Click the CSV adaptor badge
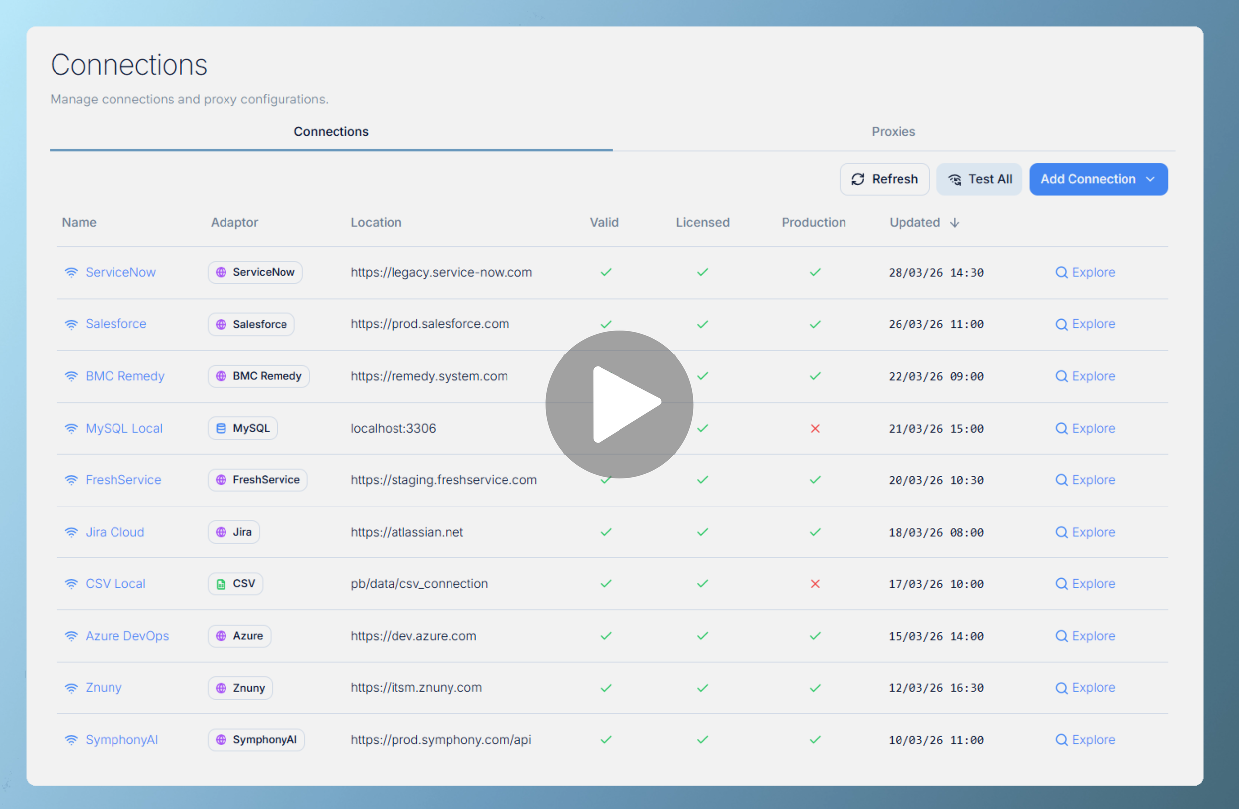 (235, 584)
